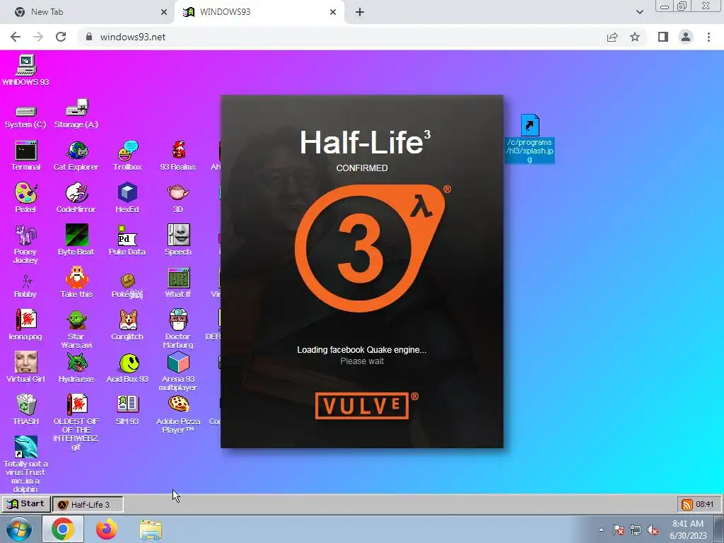Toggle the browser side panel icon

click(x=663, y=37)
